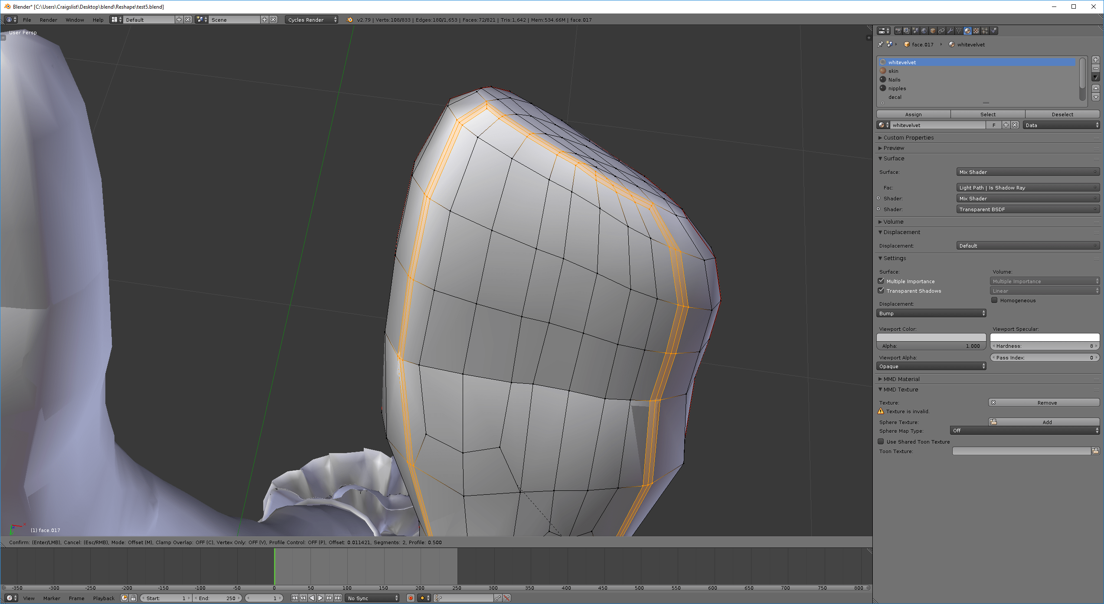This screenshot has width=1104, height=604.
Task: Click the Modifiers wrench icon
Action: click(x=950, y=30)
